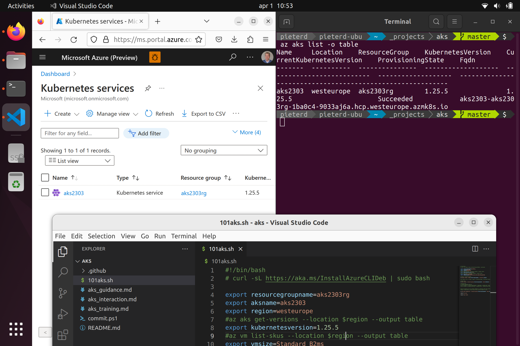The width and height of the screenshot is (520, 346).
Task: Open the Edit menu in VS Code
Action: (x=77, y=236)
